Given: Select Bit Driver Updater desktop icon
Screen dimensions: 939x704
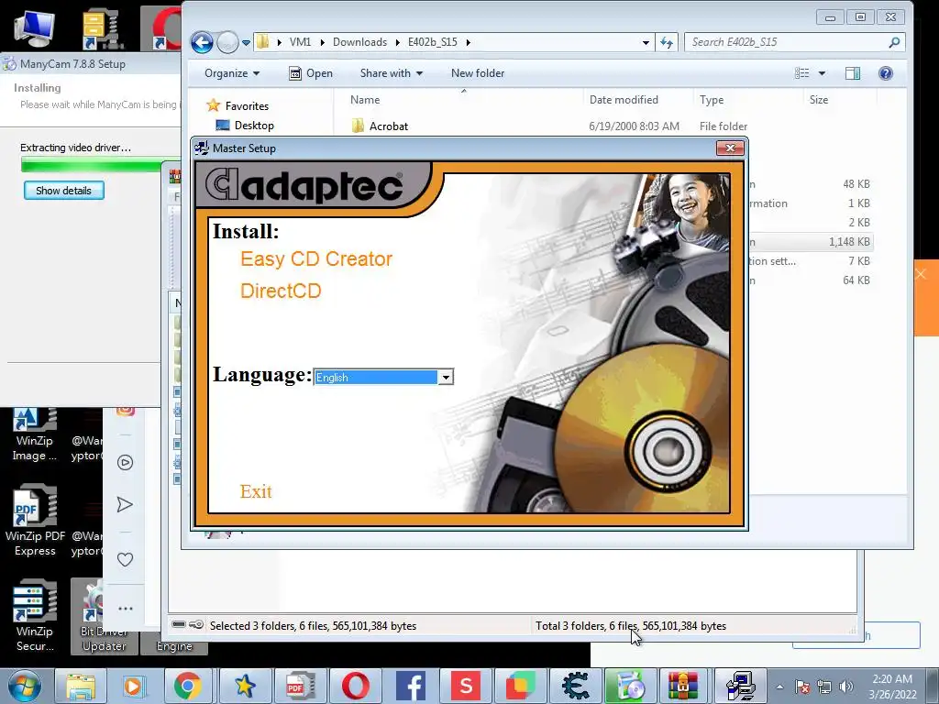Looking at the screenshot, I should (x=103, y=617).
